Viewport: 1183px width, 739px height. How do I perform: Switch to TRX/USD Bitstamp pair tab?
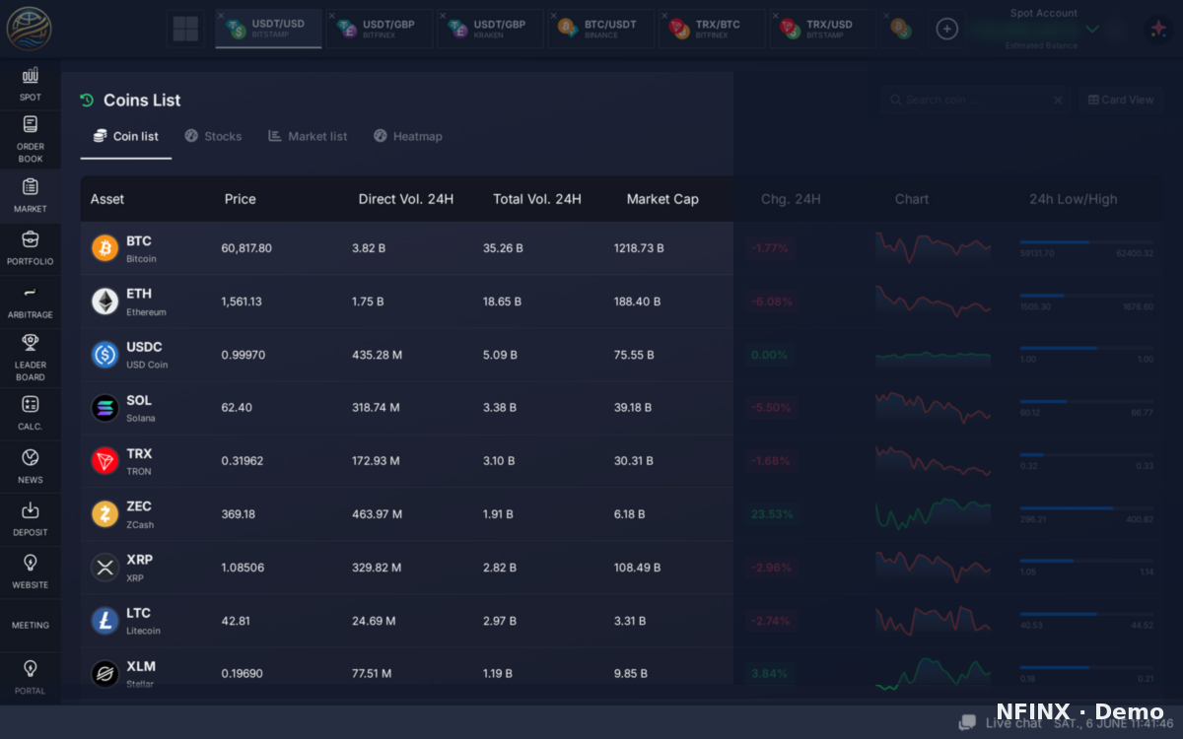pos(822,29)
